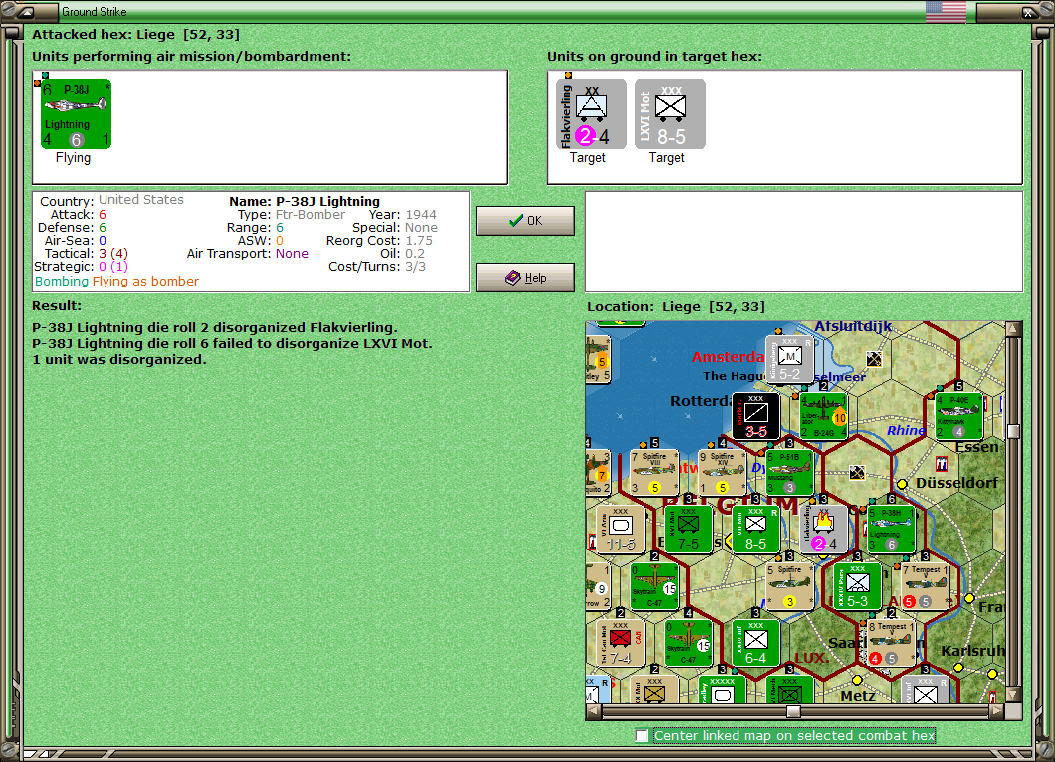Click the XXXIV Para 5-3 unit
The height and width of the screenshot is (762, 1055).
(x=857, y=586)
